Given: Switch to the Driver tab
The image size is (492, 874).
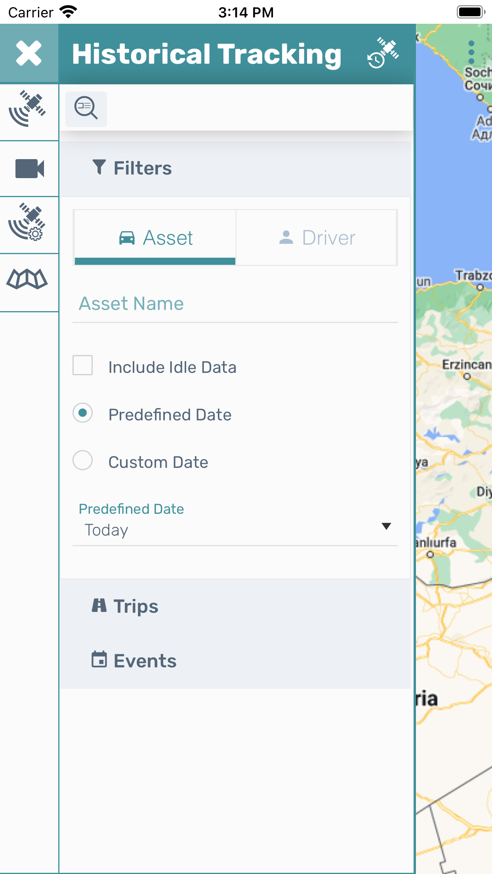Looking at the screenshot, I should click(317, 237).
